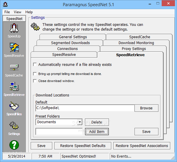Viewport: 177px width, 162px height.
Task: Check the Close download window option
Action: (35, 81)
